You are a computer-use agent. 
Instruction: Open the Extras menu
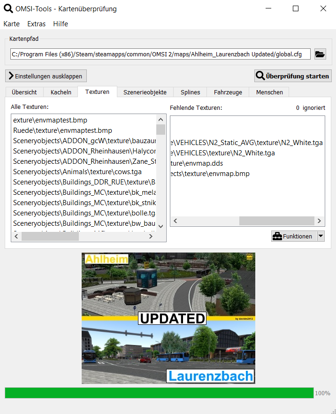37,24
